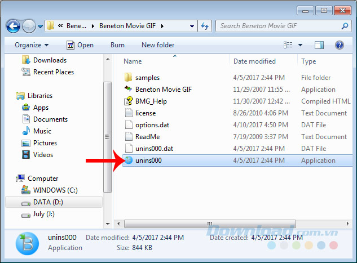Click the folder icon in address bar
The height and width of the screenshot is (263, 357).
(50, 26)
